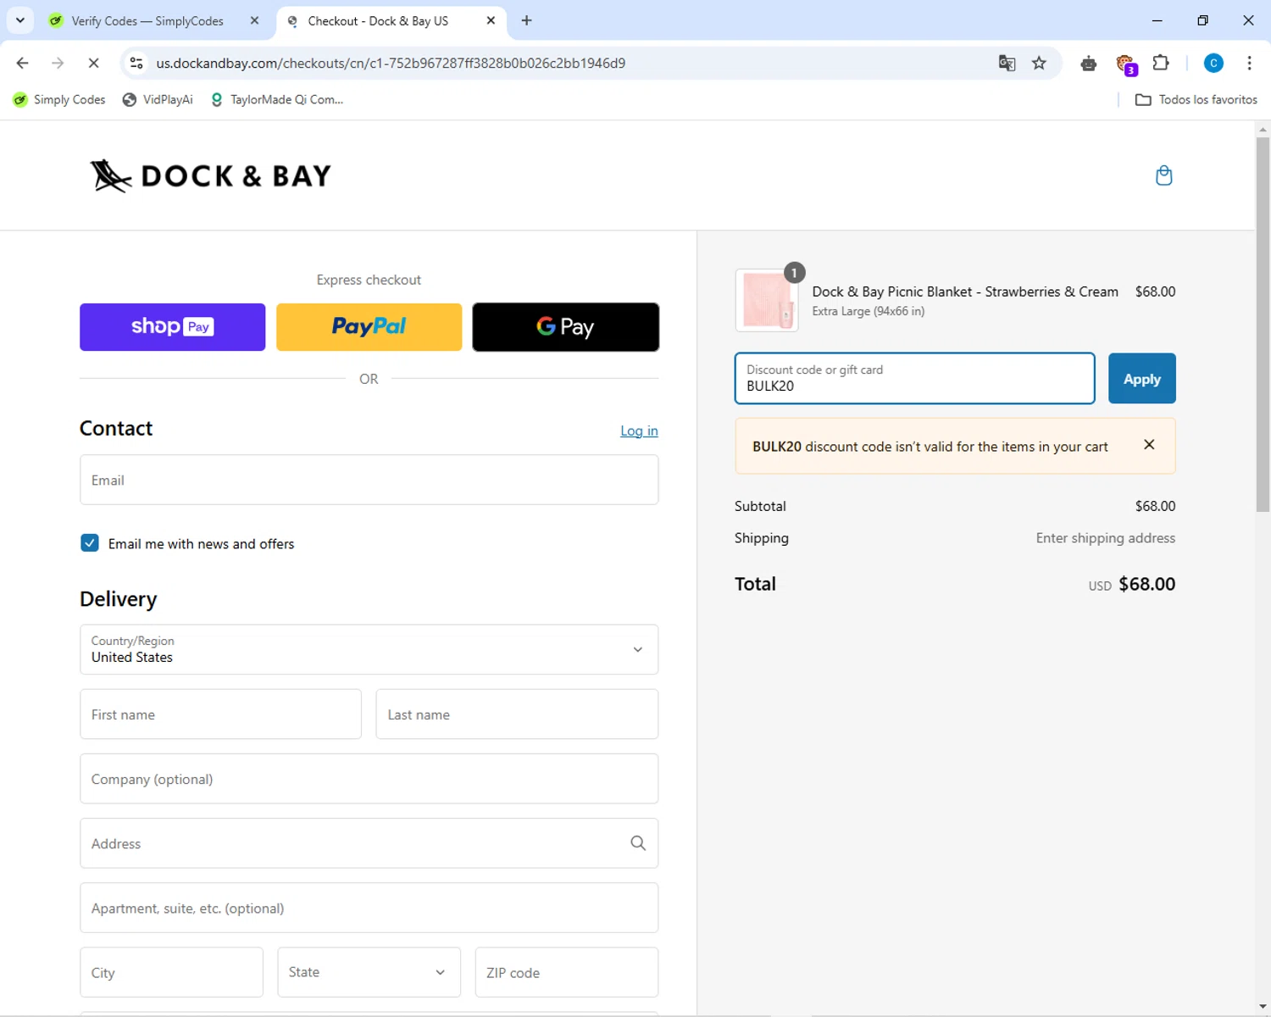The height and width of the screenshot is (1017, 1271).
Task: Click the ZIP code field
Action: pyautogui.click(x=566, y=972)
